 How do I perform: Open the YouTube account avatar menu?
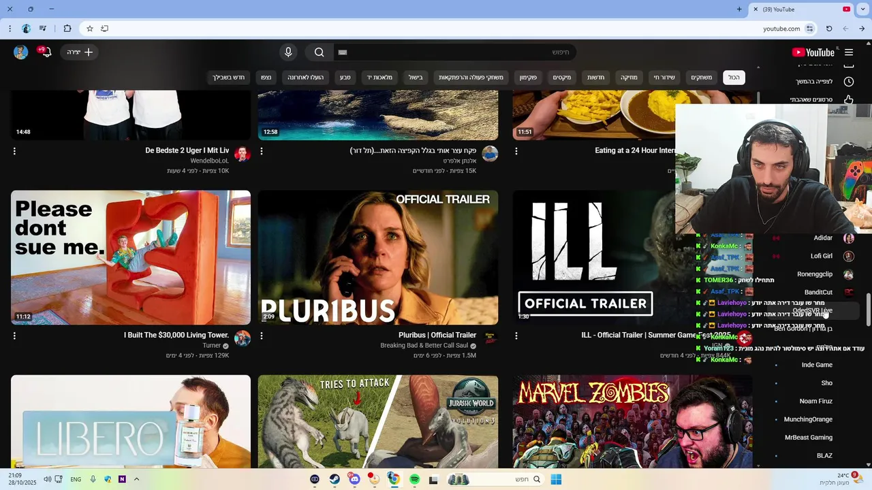click(20, 52)
